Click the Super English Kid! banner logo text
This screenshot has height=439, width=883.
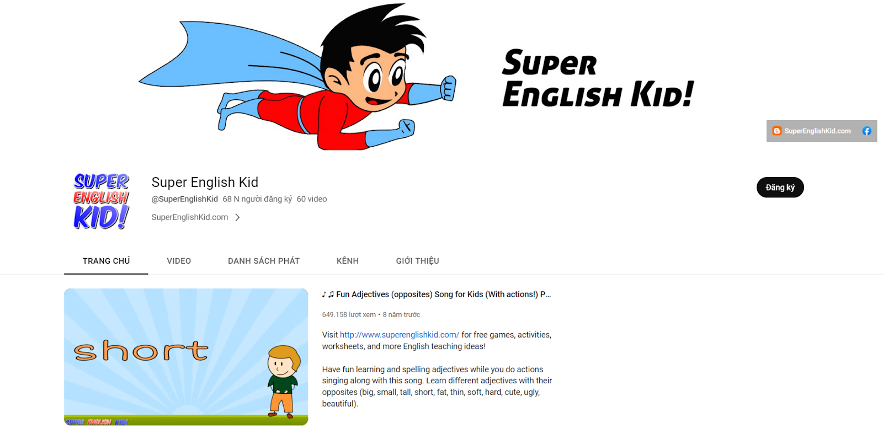click(x=598, y=78)
